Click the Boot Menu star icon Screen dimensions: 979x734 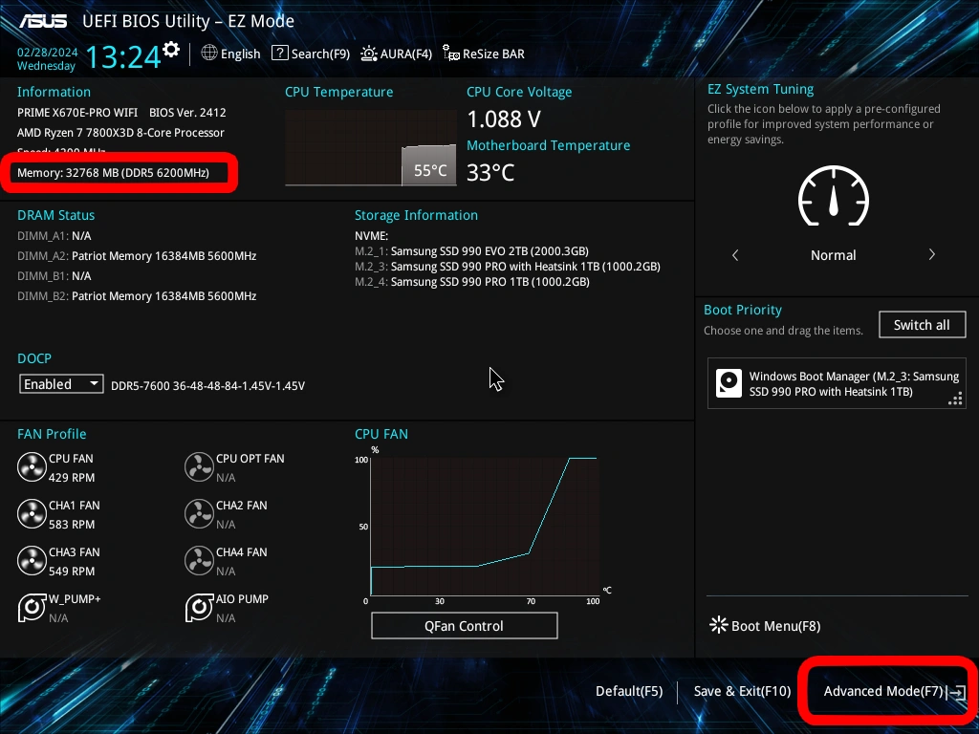[x=719, y=625]
